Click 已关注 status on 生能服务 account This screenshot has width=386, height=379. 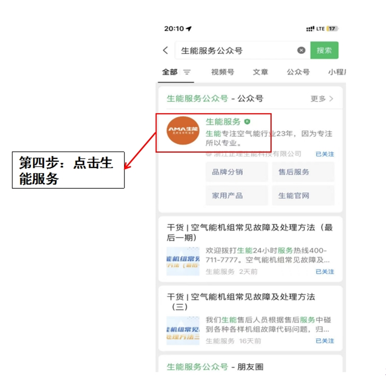click(x=325, y=154)
